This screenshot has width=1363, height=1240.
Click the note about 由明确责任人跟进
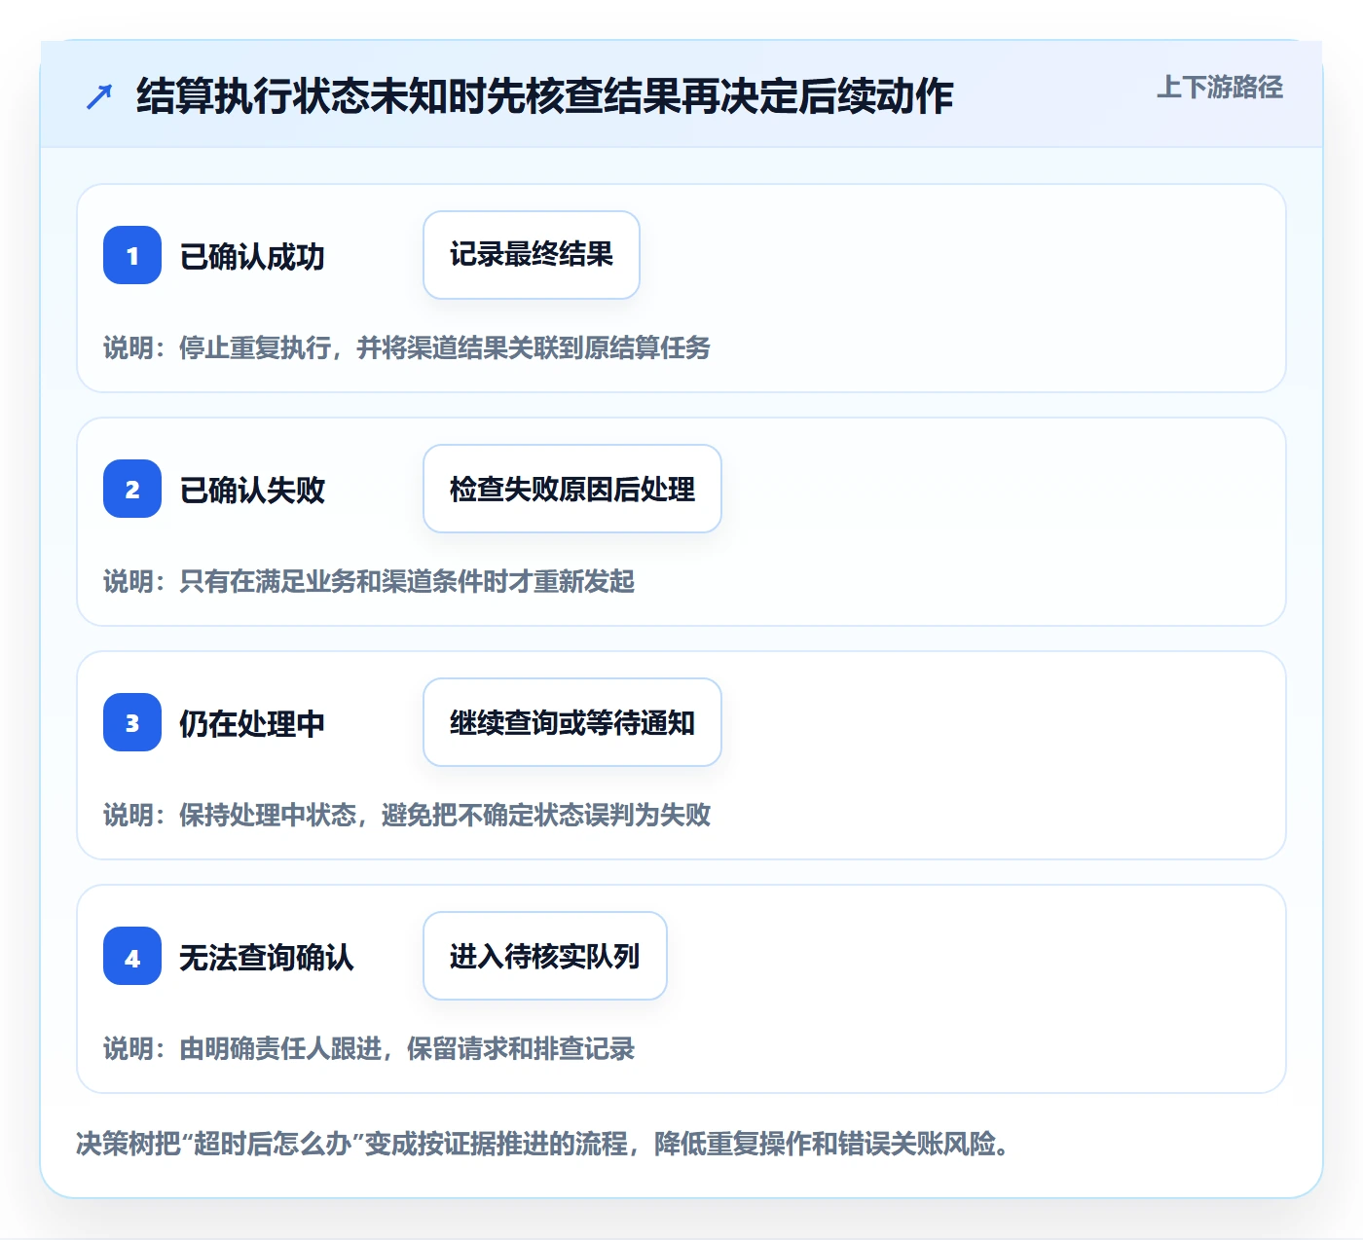pos(369,1048)
